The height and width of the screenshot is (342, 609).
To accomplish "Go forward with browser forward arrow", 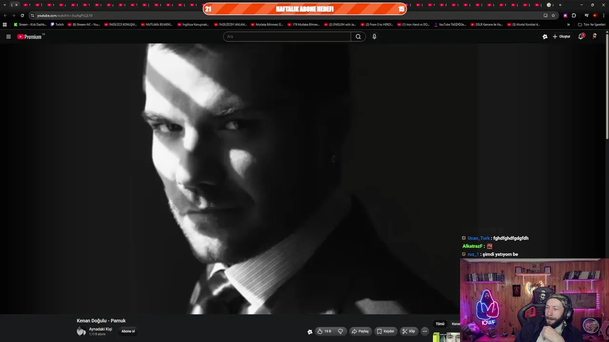I will point(13,15).
